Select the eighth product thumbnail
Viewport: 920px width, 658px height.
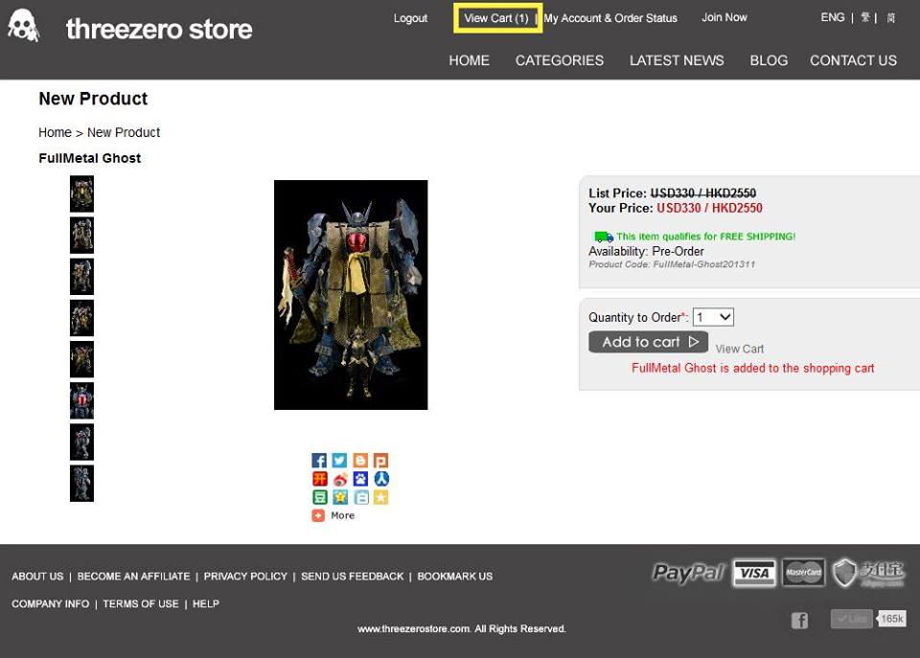(81, 484)
